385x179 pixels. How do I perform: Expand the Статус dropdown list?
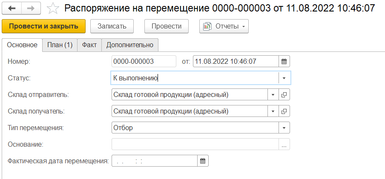click(284, 78)
